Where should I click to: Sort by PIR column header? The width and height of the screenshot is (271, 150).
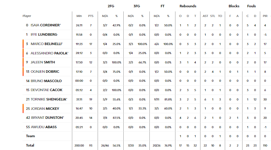point(265,16)
